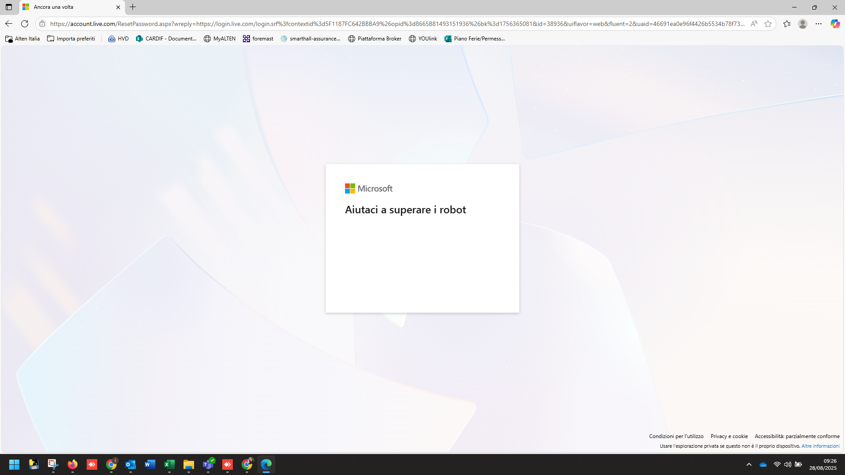
Task: Open File Explorer from the taskbar
Action: pos(189,464)
